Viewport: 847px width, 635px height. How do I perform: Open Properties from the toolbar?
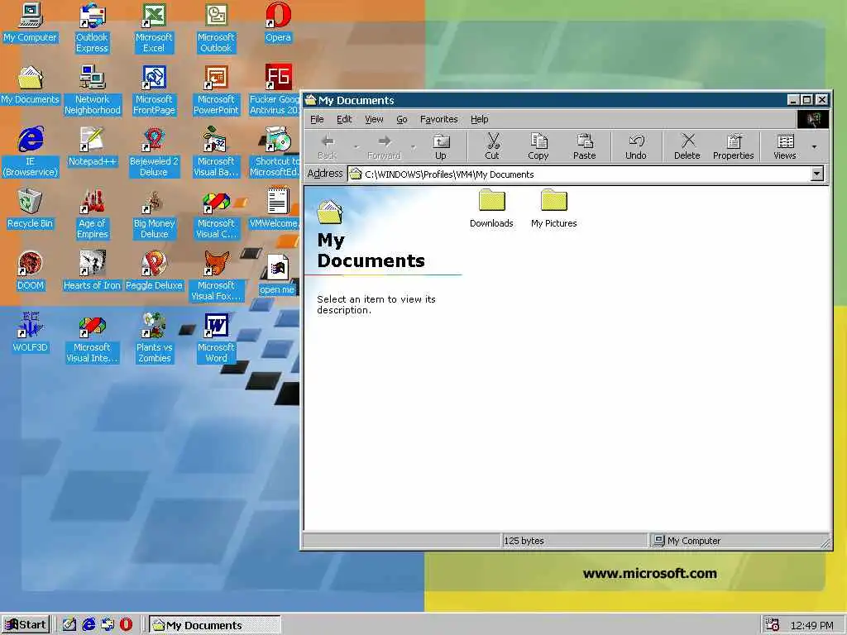click(x=733, y=147)
